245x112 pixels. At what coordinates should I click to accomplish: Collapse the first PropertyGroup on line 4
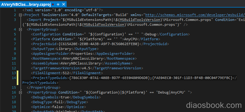click(20, 30)
